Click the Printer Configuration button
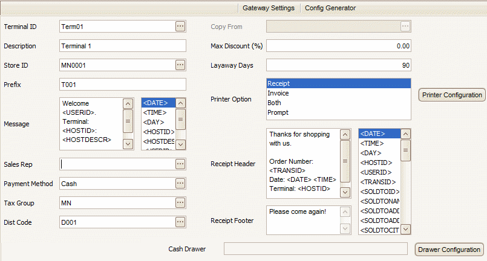 tap(451, 95)
